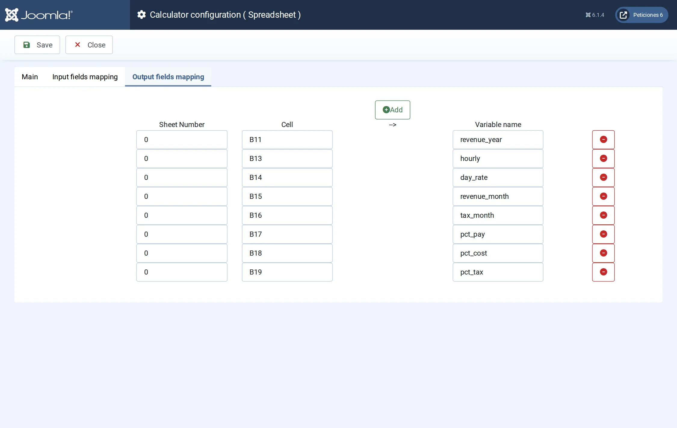Click the Sheet Number column header

182,125
